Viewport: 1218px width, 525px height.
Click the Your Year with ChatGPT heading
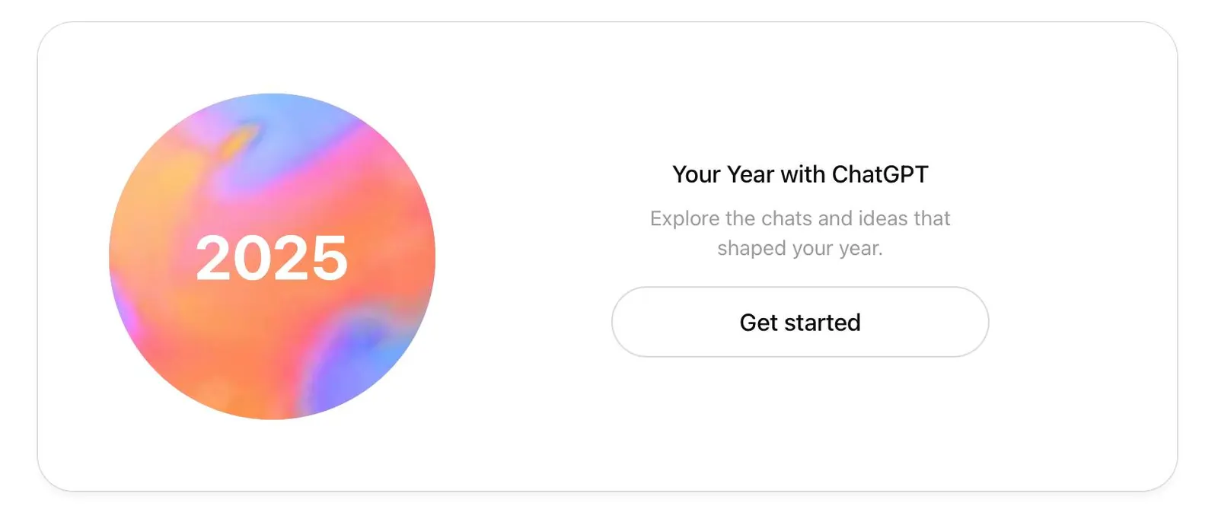(799, 174)
